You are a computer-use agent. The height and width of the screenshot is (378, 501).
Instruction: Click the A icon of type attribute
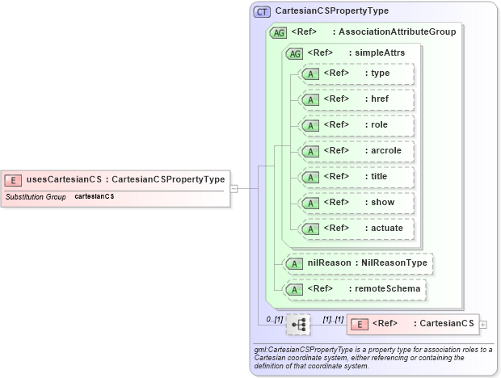click(310, 74)
